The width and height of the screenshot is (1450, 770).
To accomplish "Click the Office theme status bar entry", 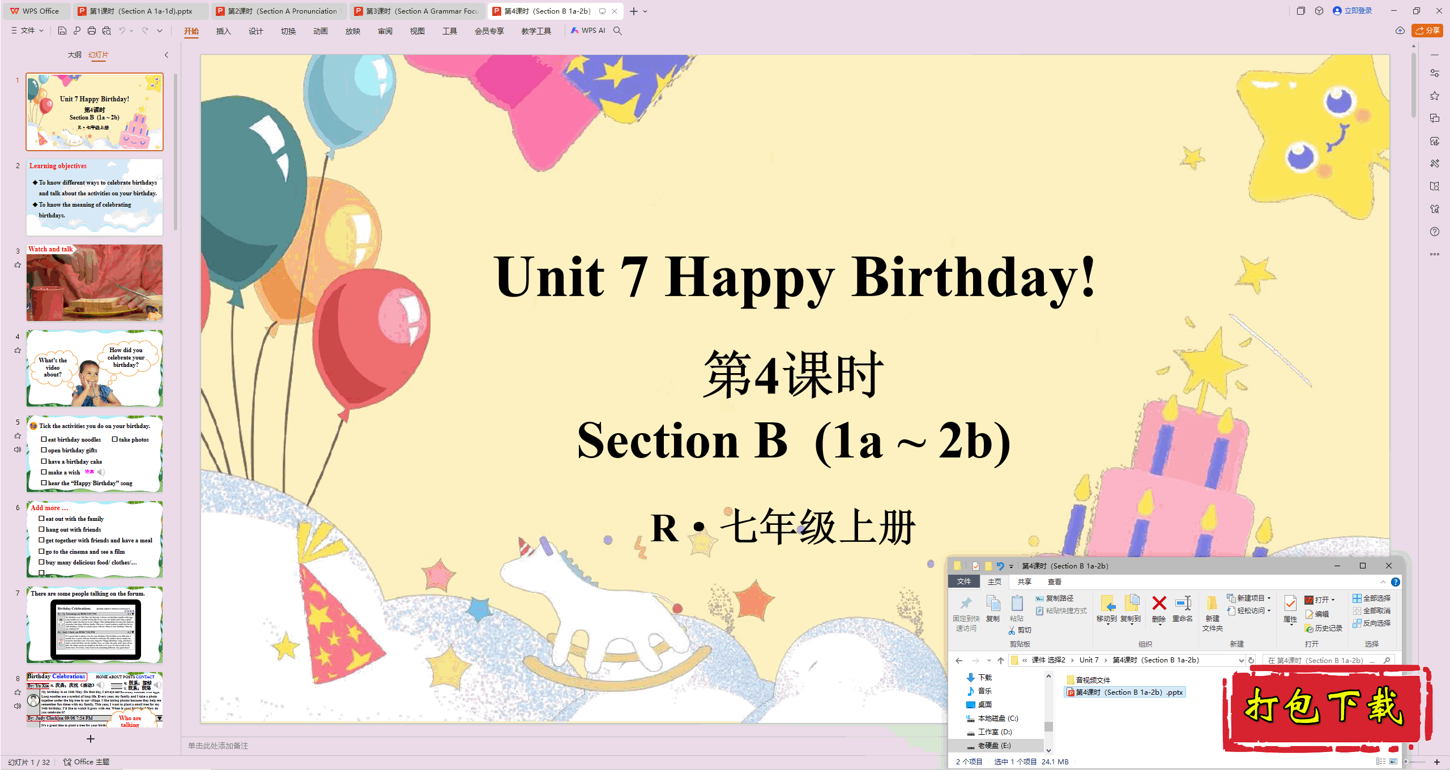I will click(87, 762).
